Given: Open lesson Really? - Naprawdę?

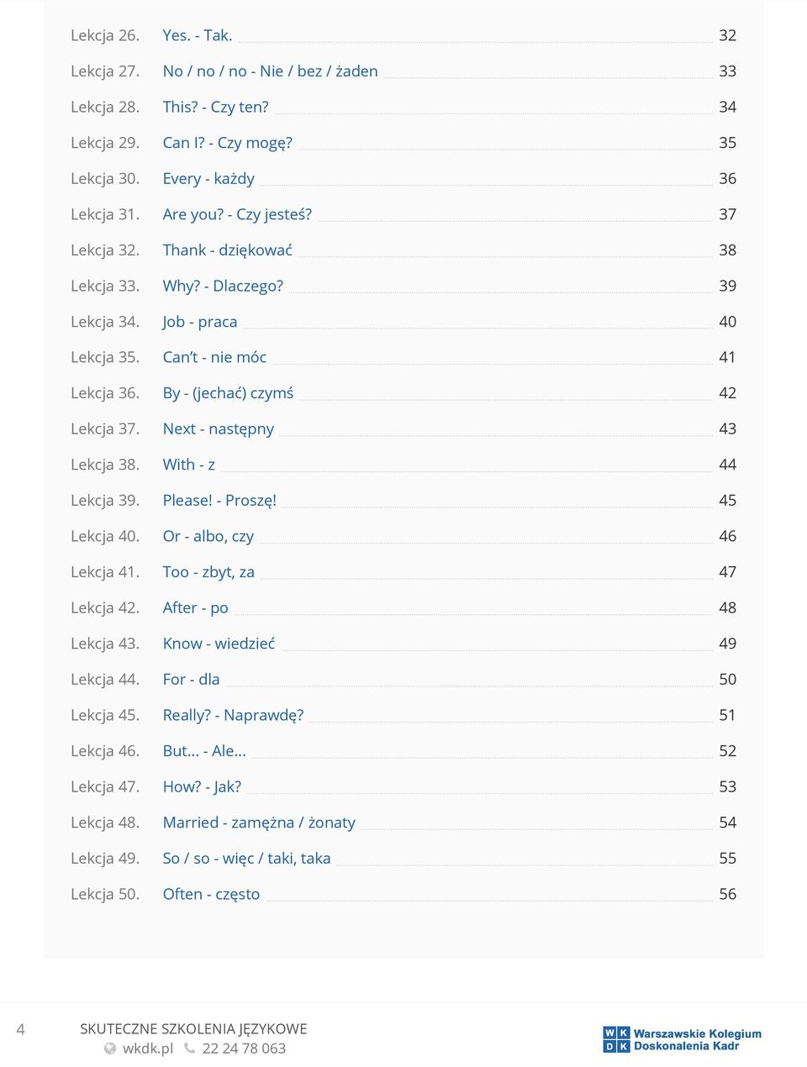Looking at the screenshot, I should (233, 715).
